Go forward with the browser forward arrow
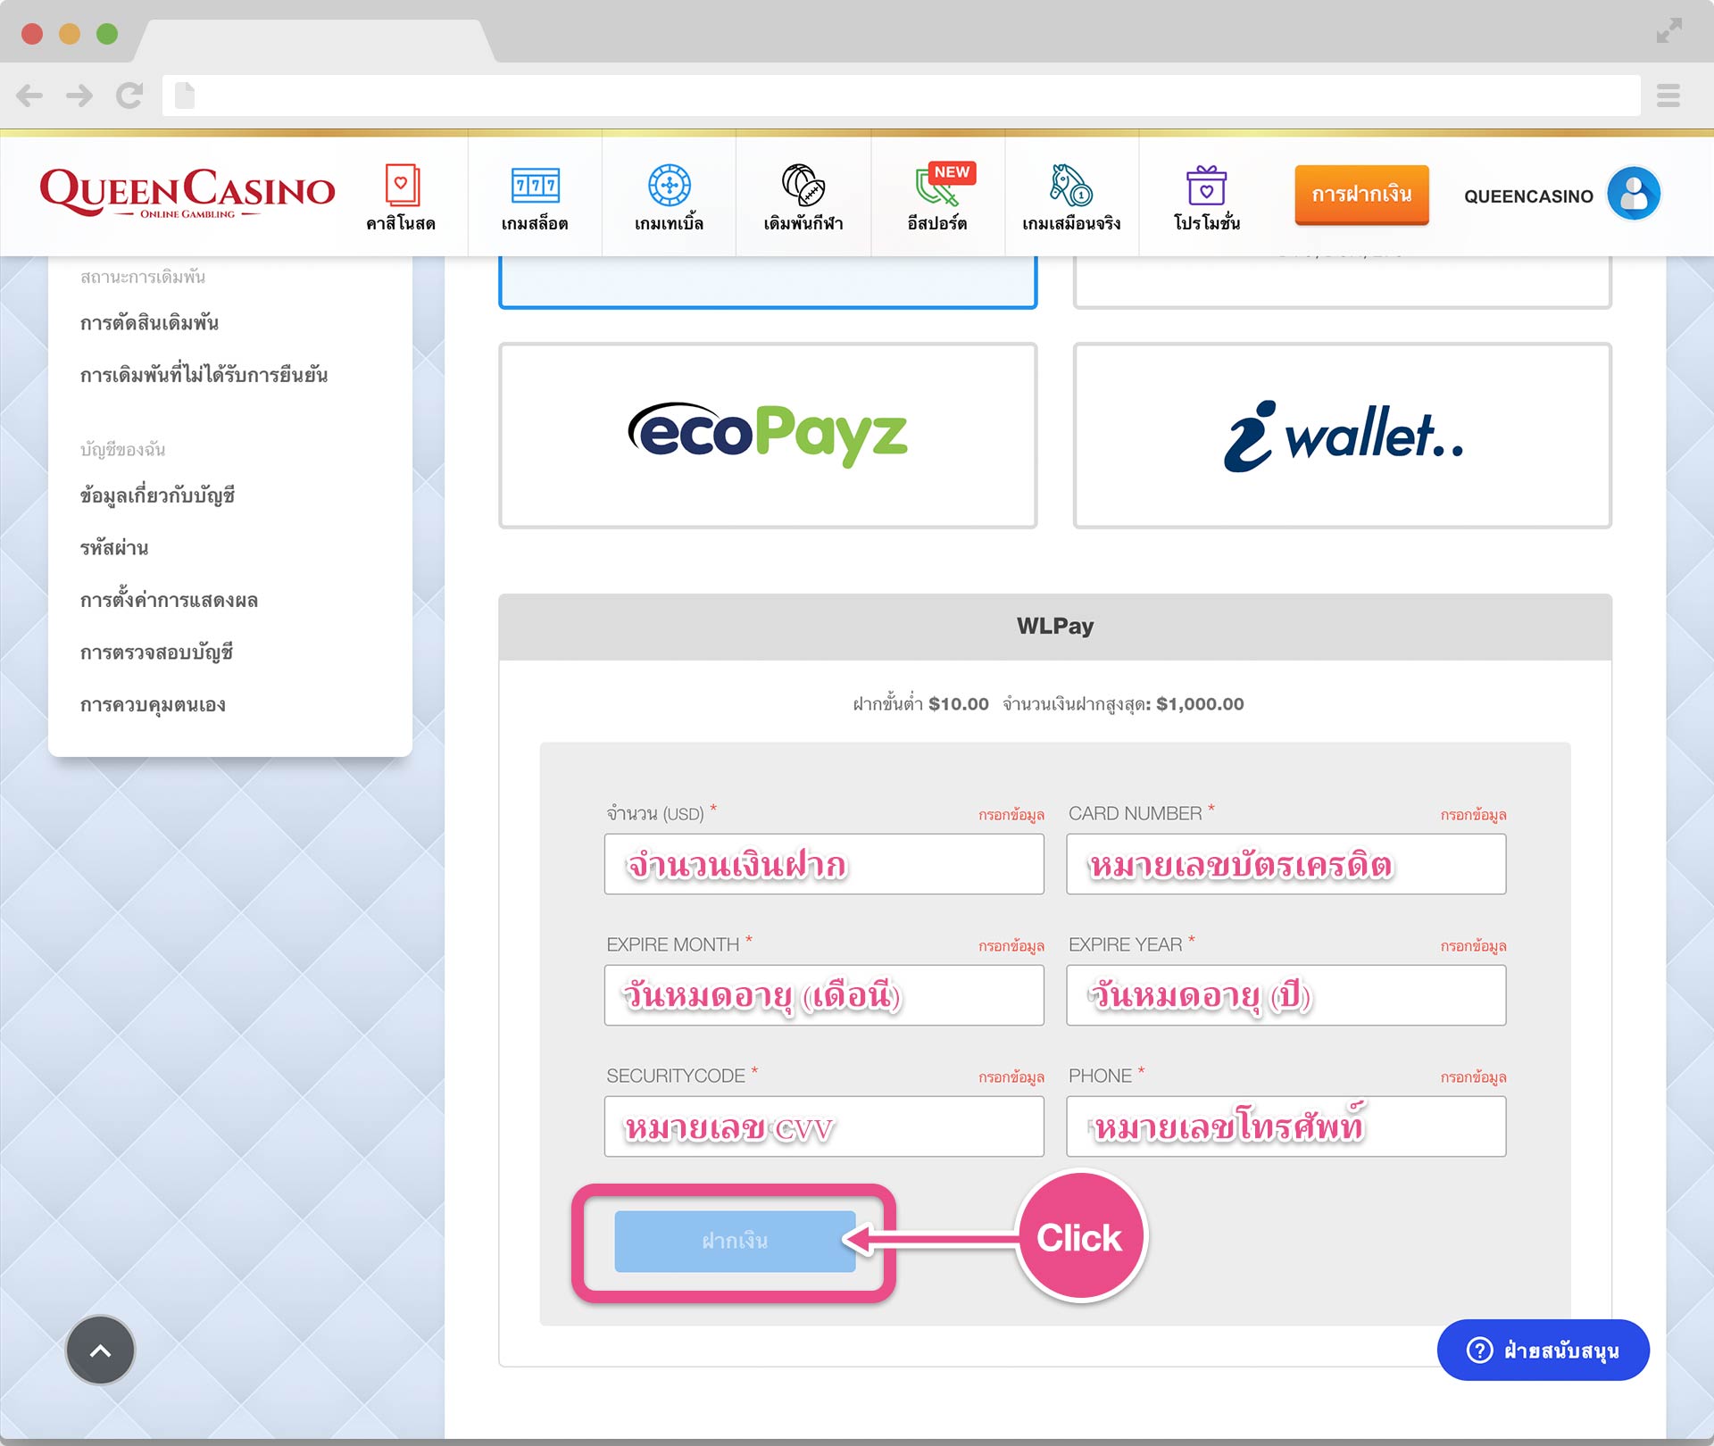 tap(79, 96)
